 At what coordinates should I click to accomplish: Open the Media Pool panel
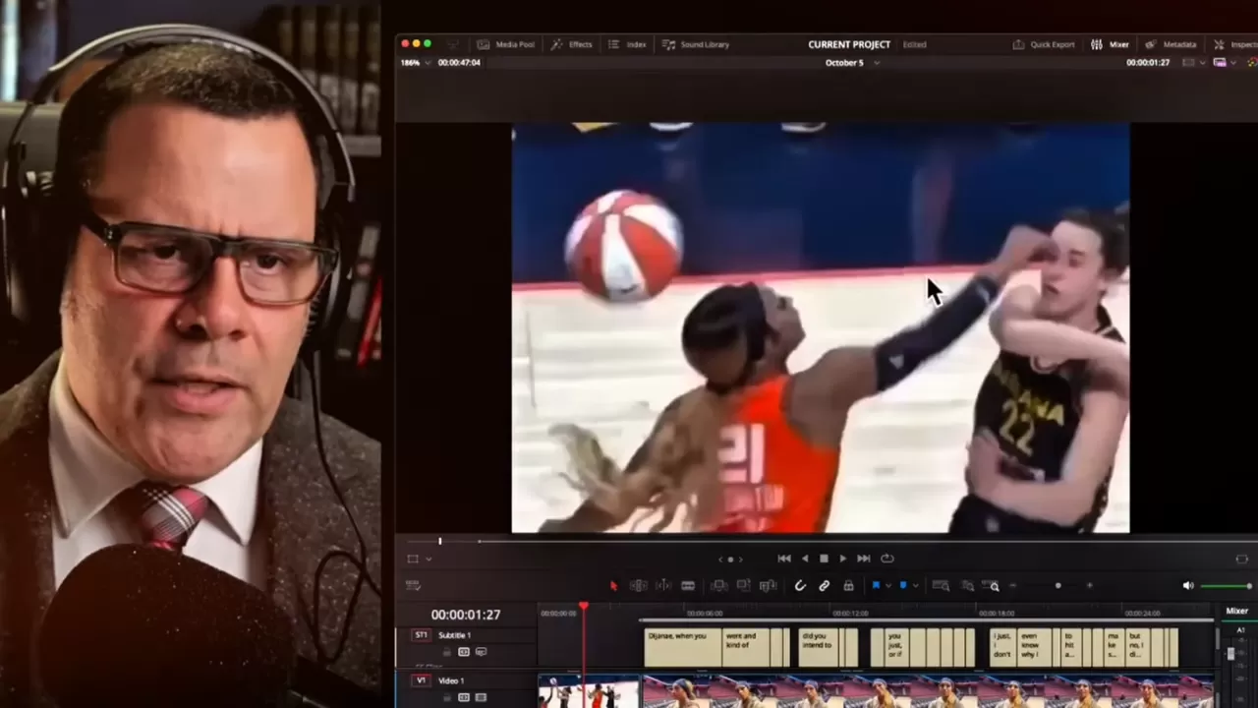pos(506,44)
